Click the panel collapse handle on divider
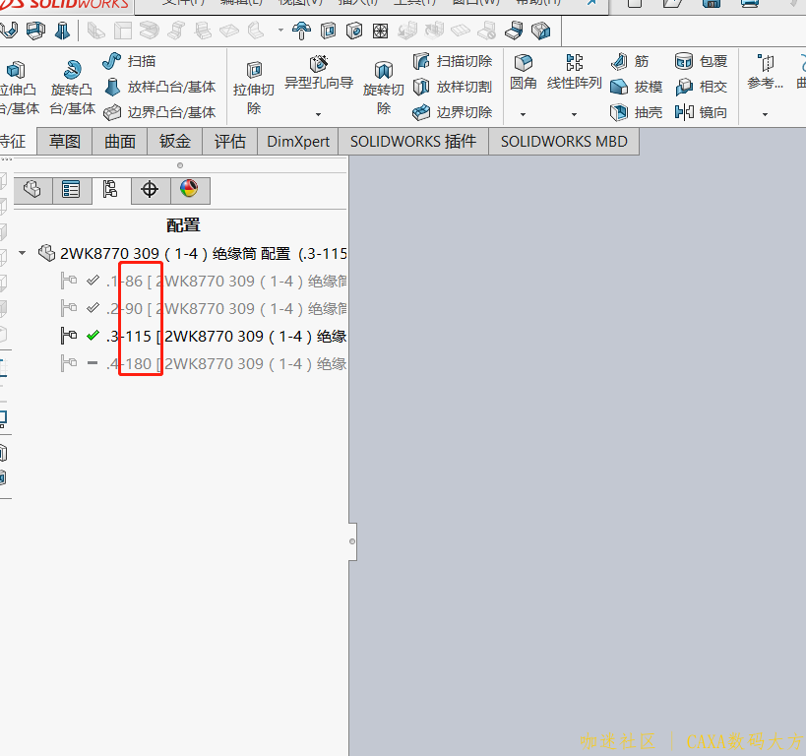Viewport: 806px width, 756px height. tap(352, 541)
